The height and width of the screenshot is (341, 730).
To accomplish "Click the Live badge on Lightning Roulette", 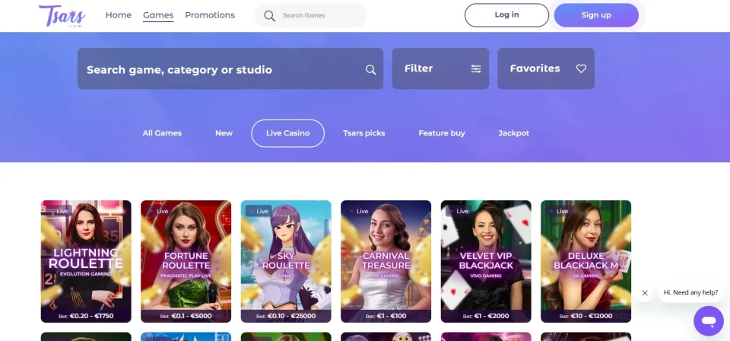I will click(x=58, y=211).
